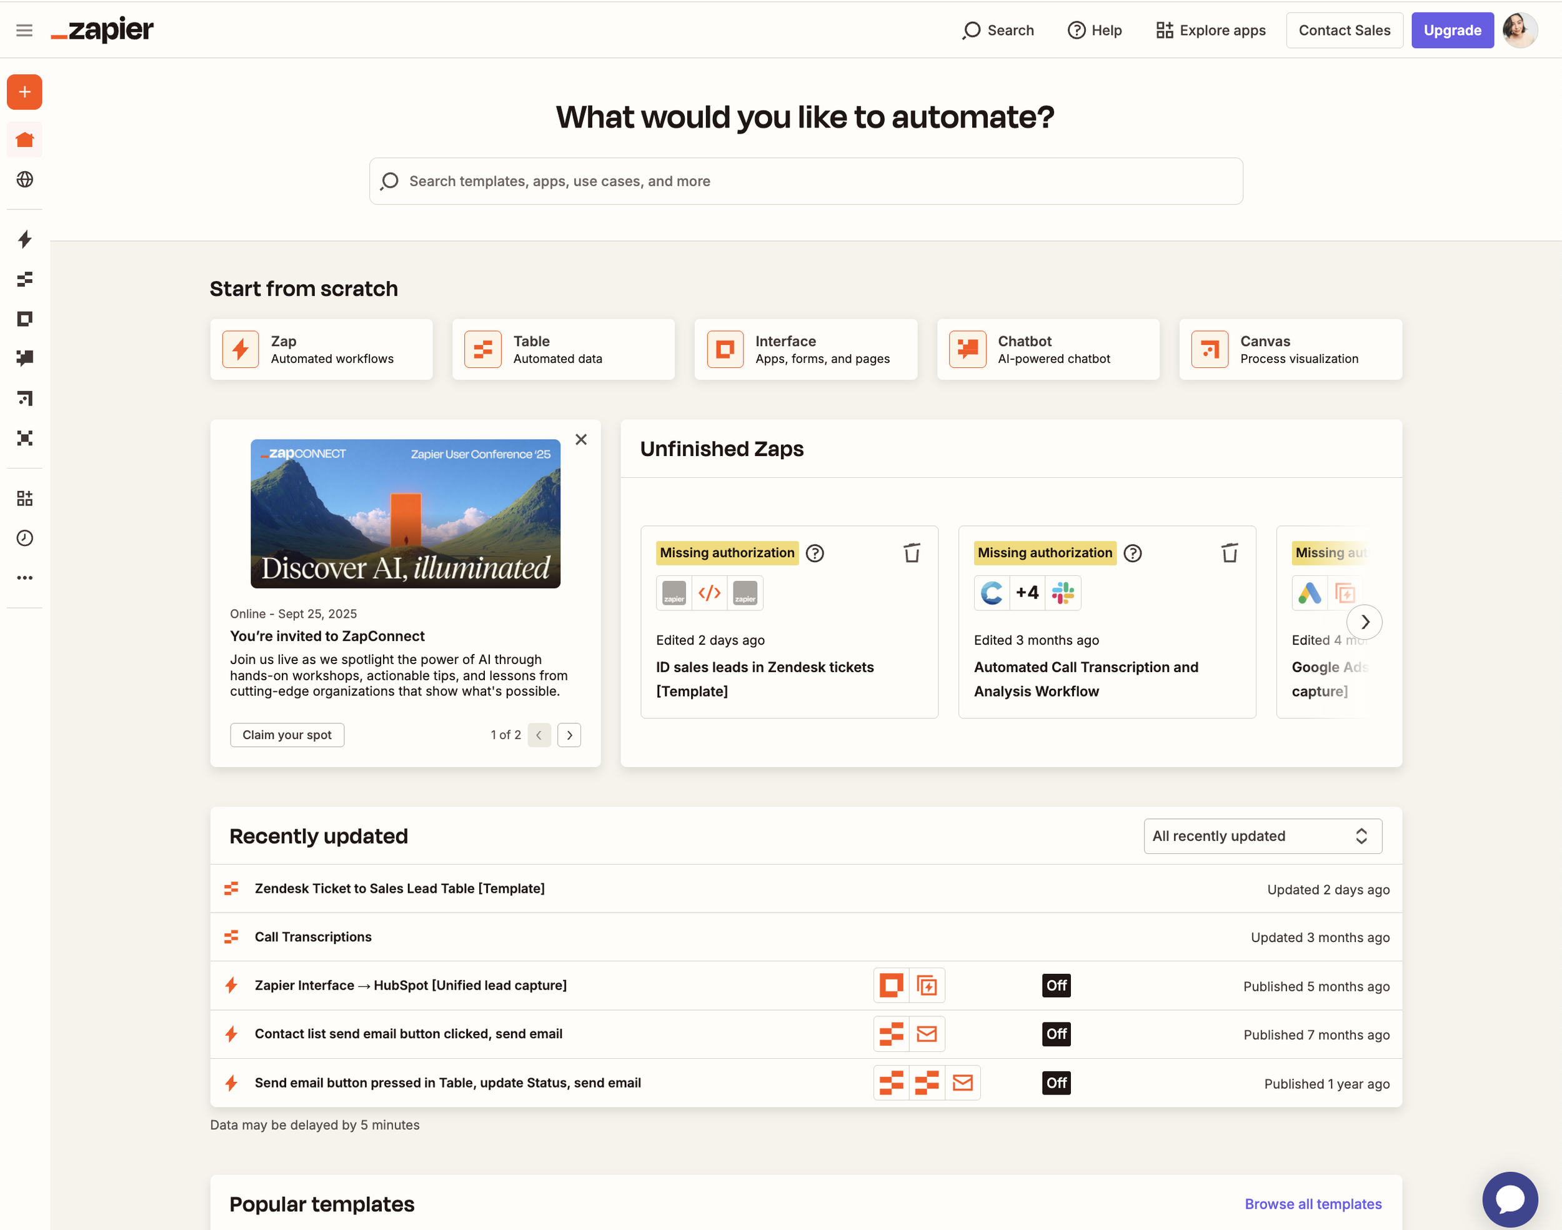Open Tables from the left sidebar
This screenshot has height=1230, width=1562.
point(24,279)
